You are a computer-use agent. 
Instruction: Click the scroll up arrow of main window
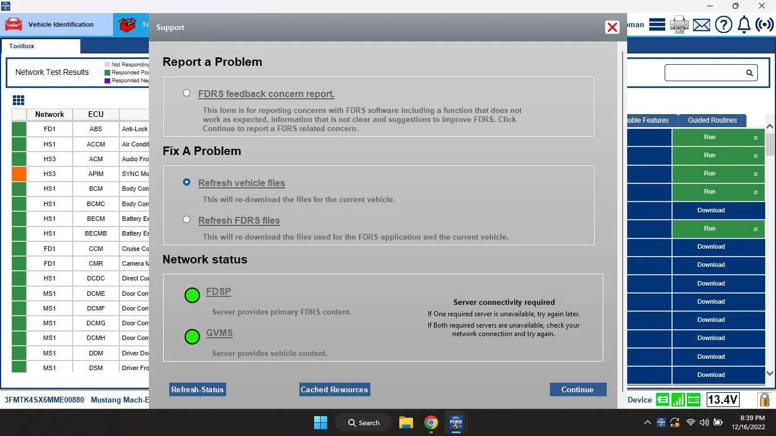770,127
